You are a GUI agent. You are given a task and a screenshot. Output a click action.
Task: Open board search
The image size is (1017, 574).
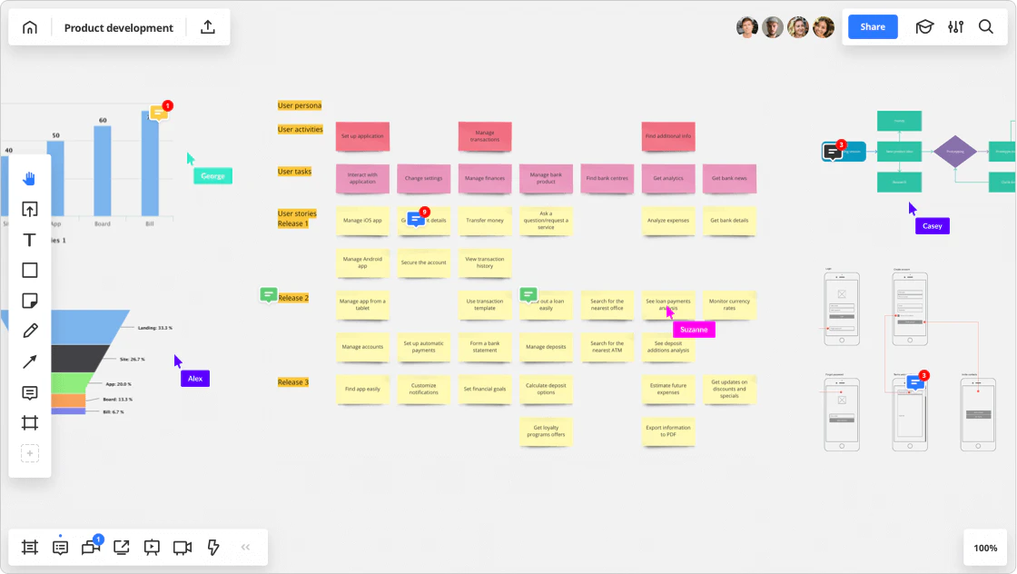point(986,27)
